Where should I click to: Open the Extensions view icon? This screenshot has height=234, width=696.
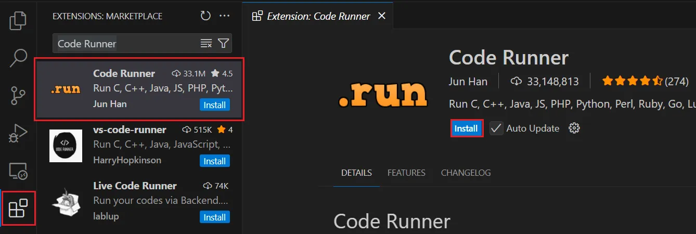[18, 208]
